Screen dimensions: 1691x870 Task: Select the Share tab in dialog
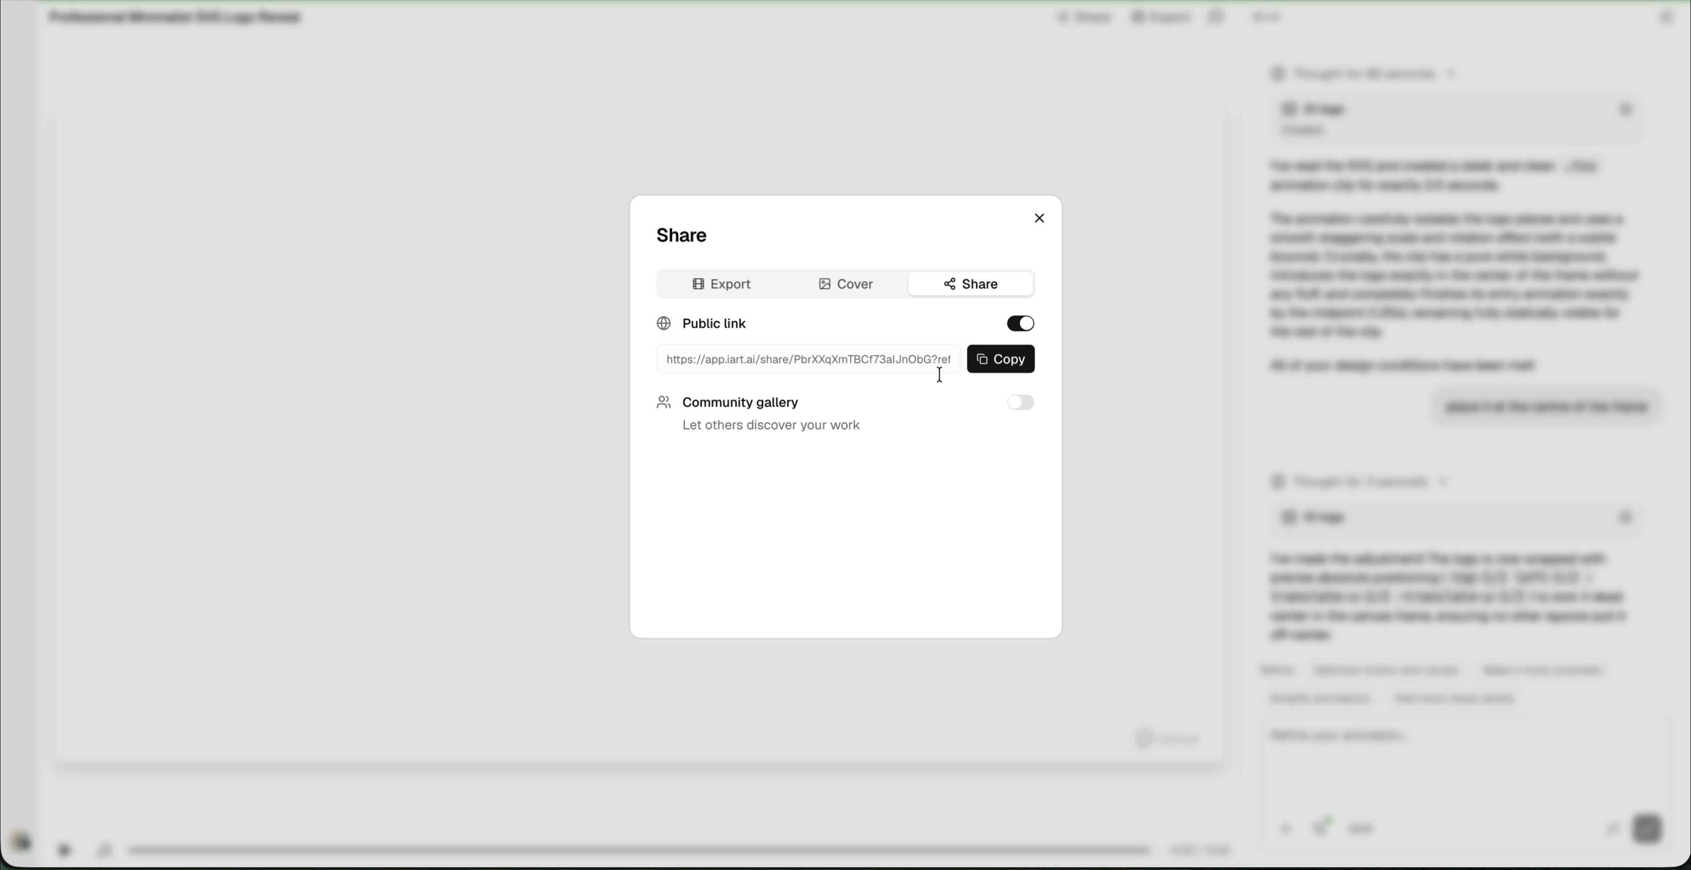[x=970, y=283]
